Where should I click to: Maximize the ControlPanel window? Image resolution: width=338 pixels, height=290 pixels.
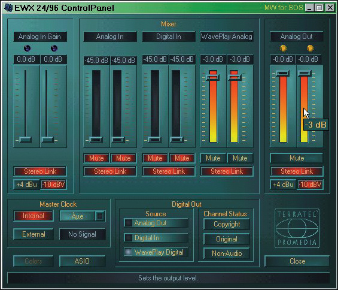point(319,8)
